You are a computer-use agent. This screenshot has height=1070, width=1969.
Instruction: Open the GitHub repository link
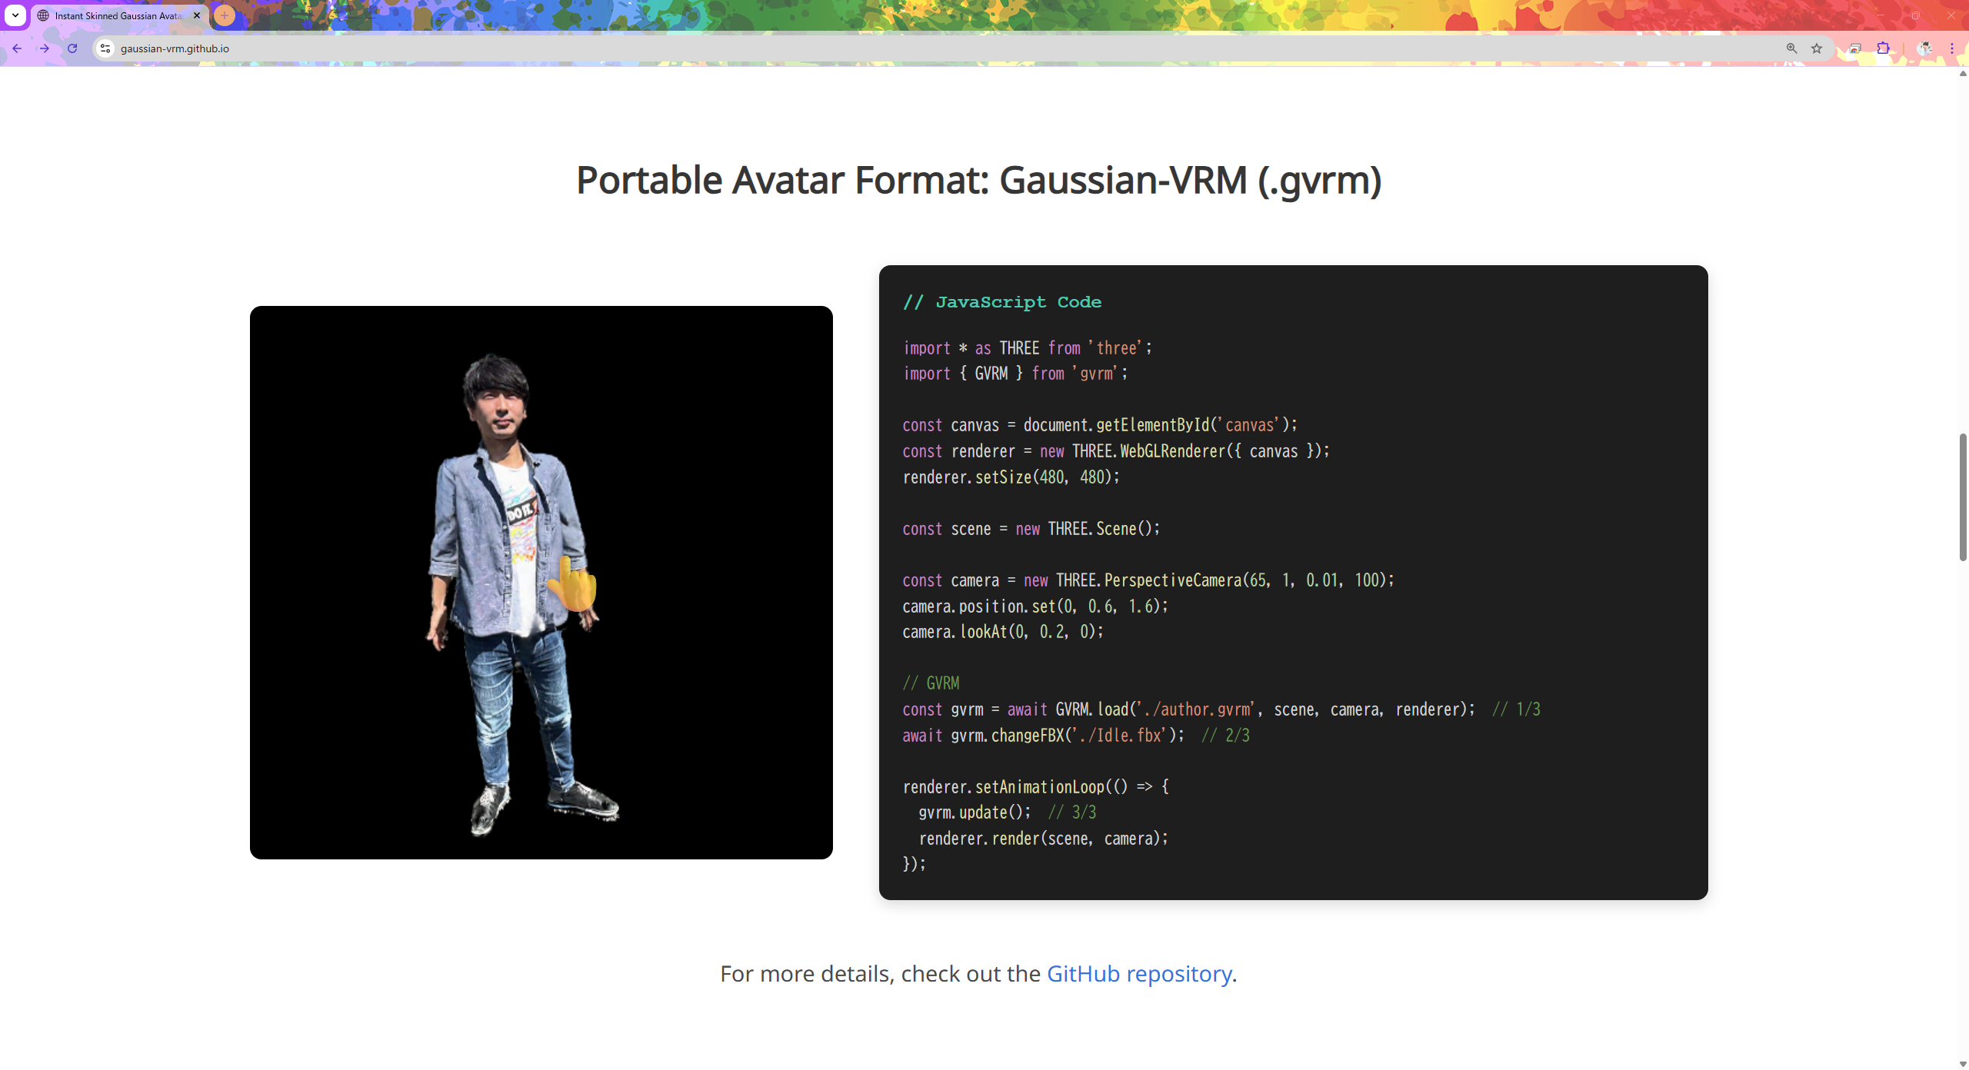1139,974
